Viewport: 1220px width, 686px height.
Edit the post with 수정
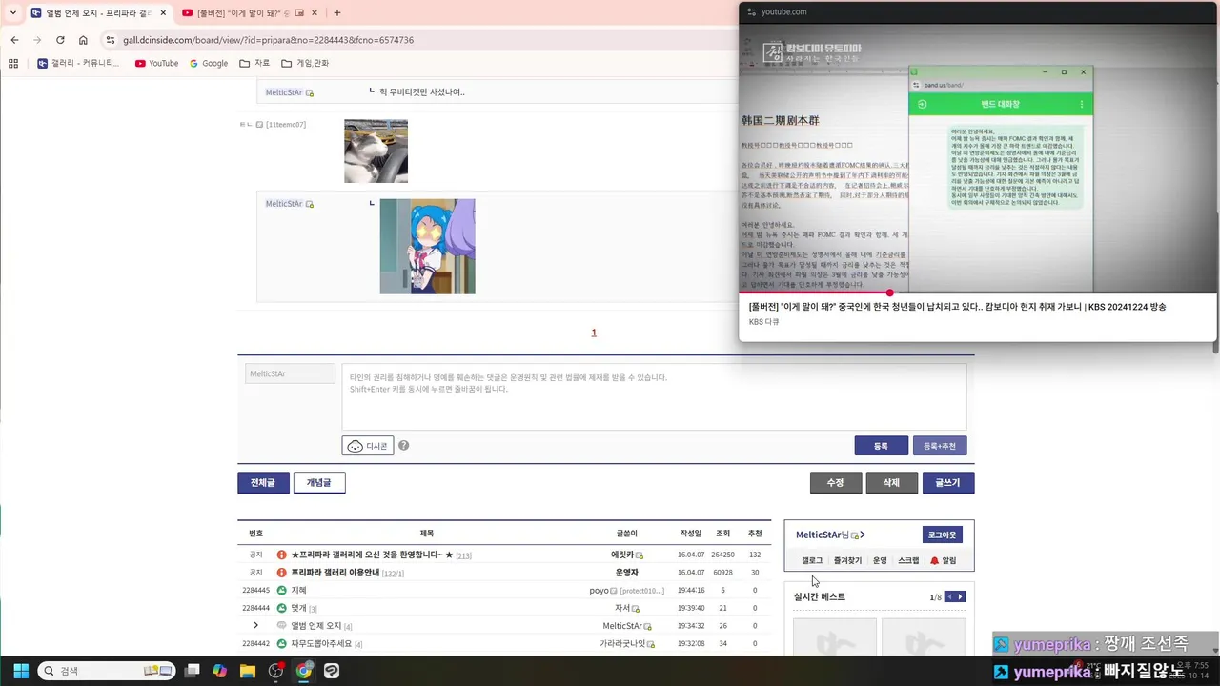[835, 483]
